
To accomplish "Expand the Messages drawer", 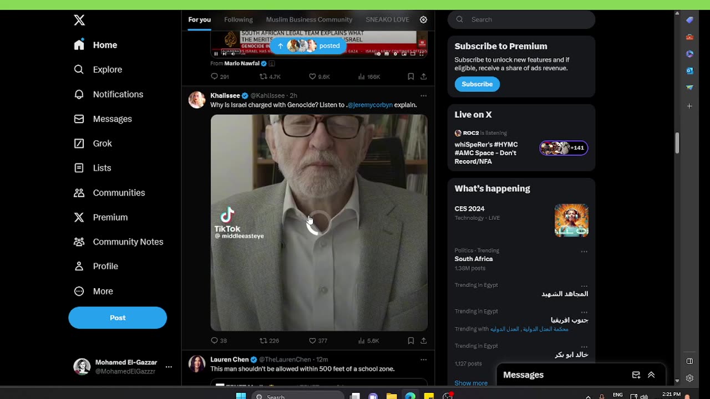I will (x=651, y=375).
